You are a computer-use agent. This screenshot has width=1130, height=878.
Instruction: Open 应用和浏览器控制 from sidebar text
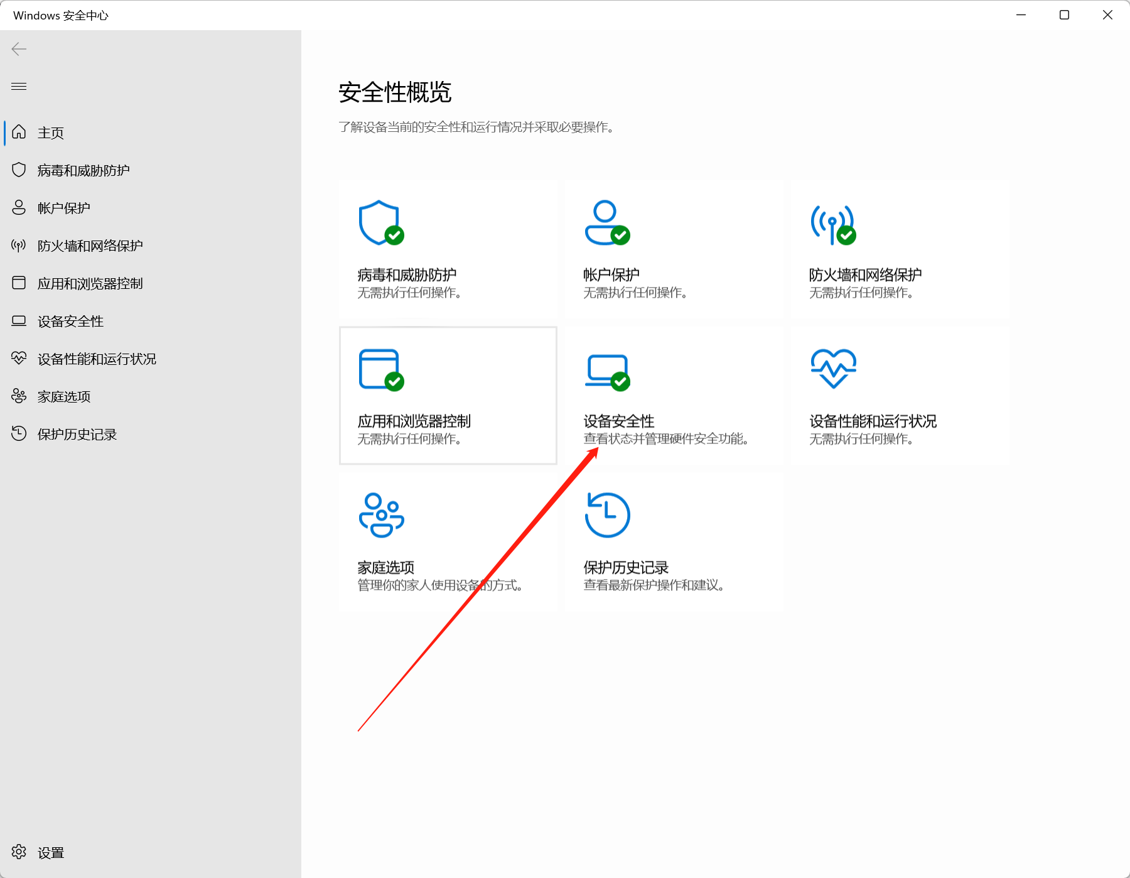[90, 283]
